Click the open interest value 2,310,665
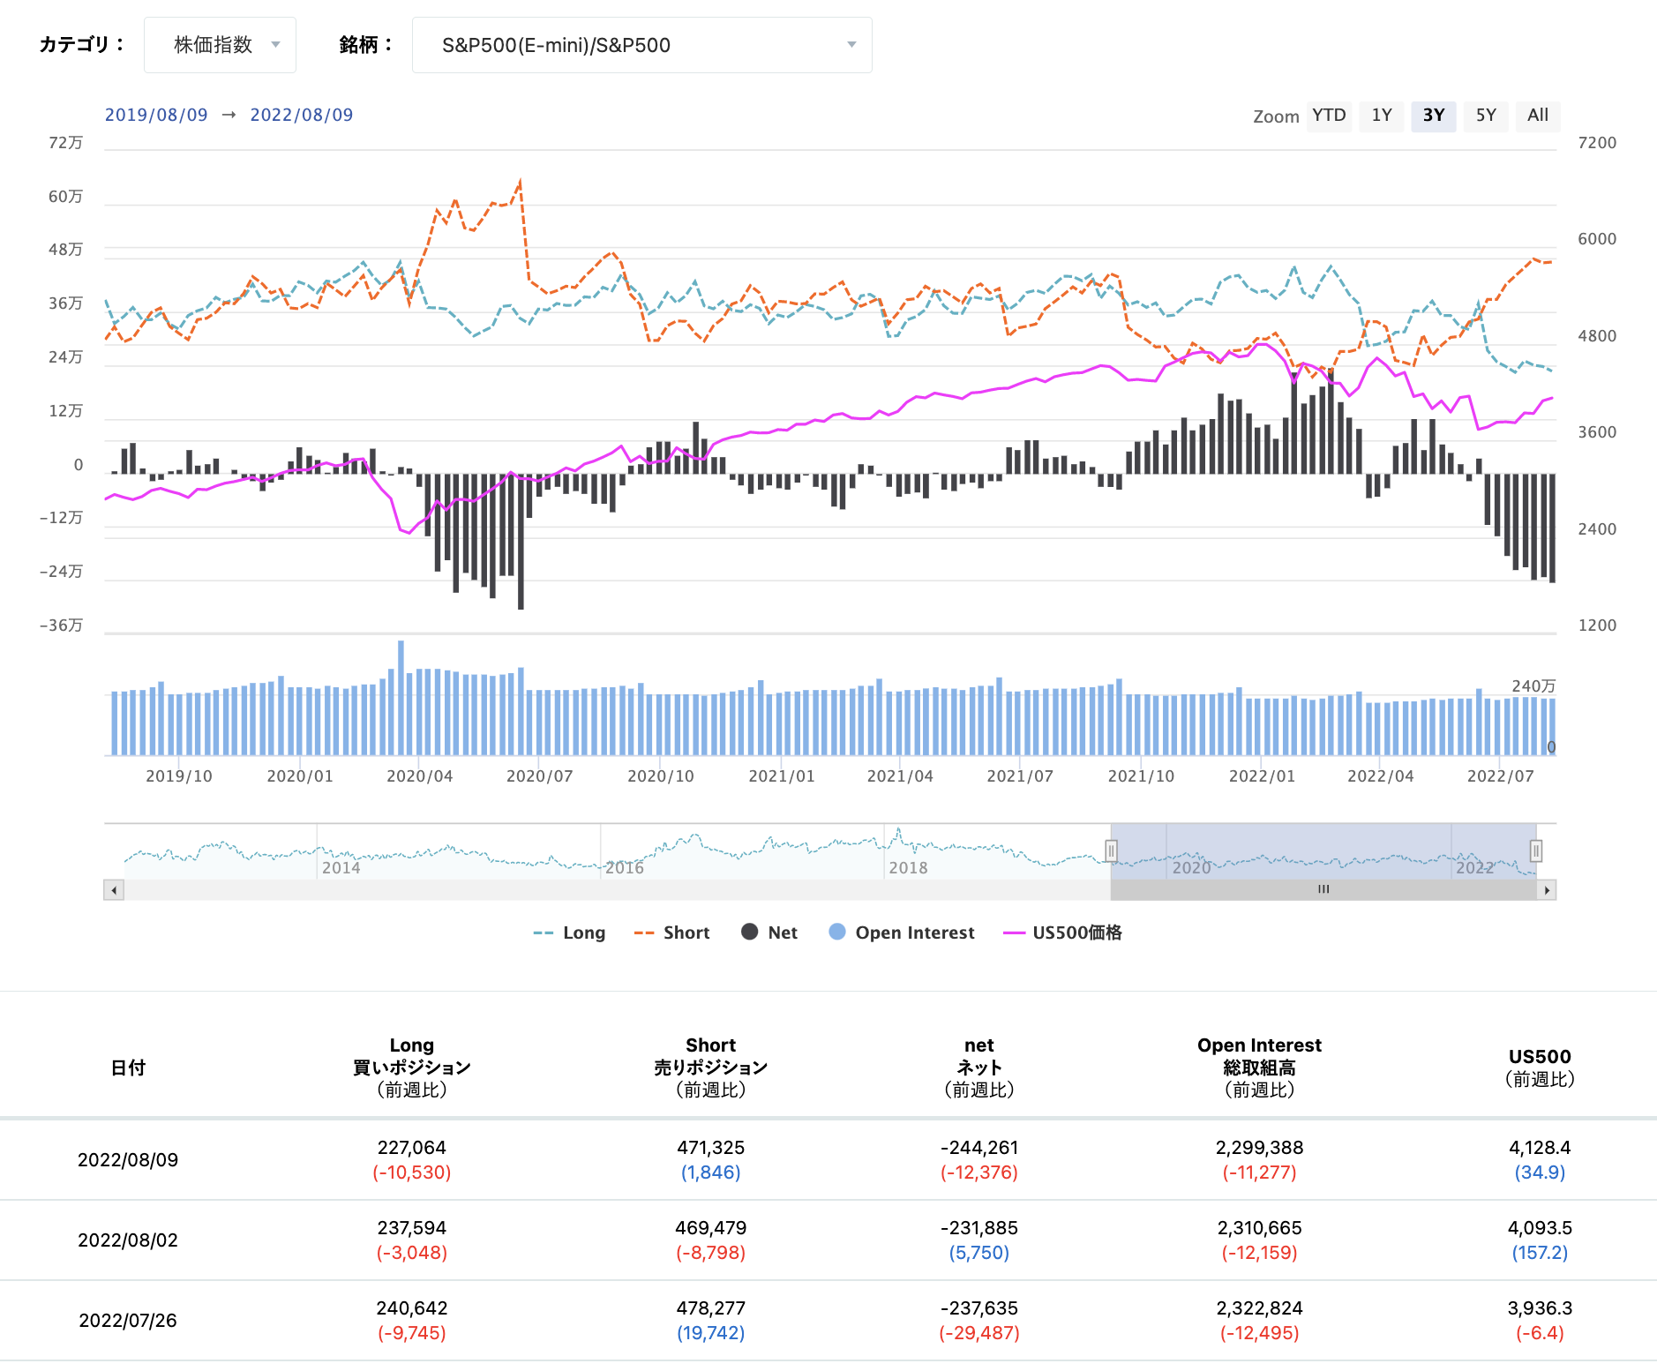Screen dimensions: 1657x1371 click(x=1260, y=1228)
